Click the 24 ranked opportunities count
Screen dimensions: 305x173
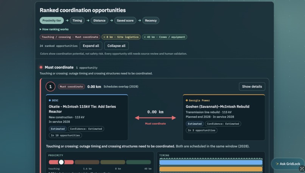tap(59, 46)
